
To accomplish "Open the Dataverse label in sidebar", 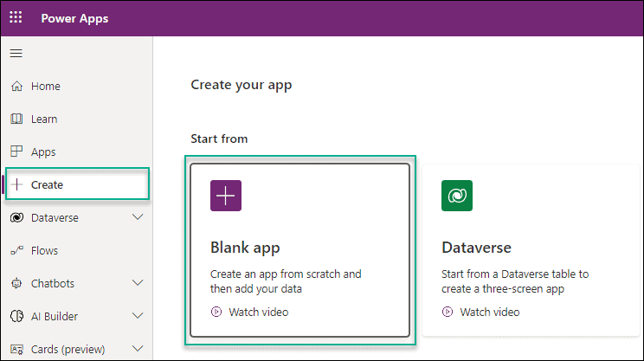I will coord(55,217).
